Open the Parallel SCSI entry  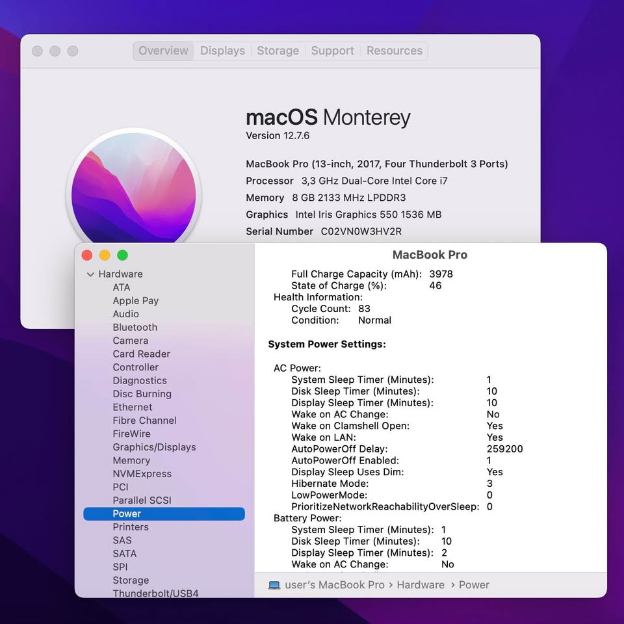point(142,500)
